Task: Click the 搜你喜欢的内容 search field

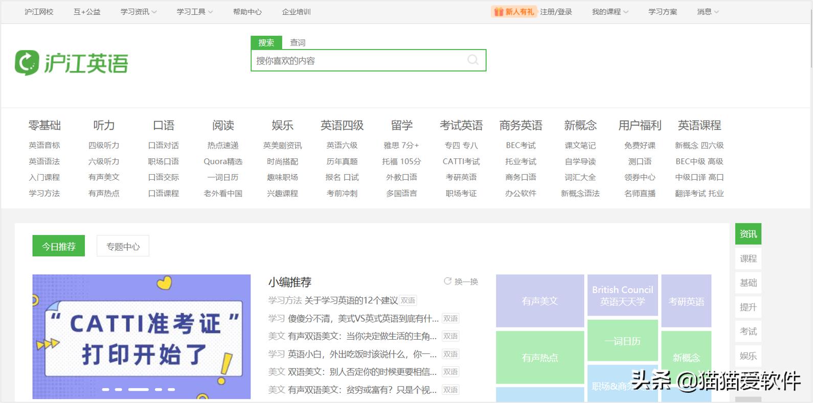Action: pos(368,60)
